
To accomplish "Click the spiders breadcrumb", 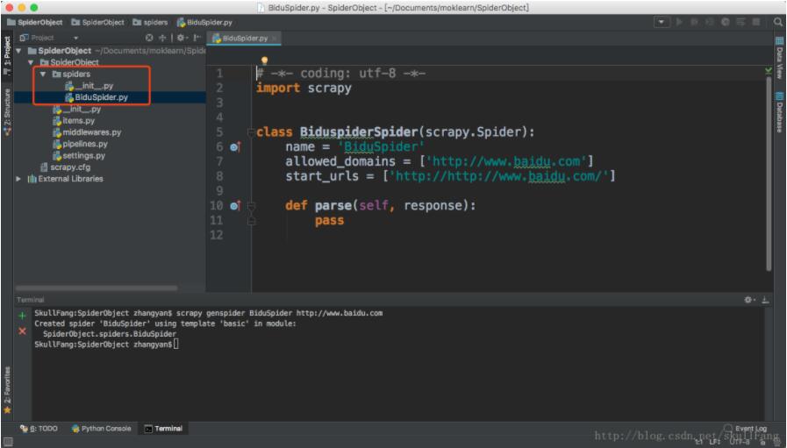I will [x=150, y=22].
